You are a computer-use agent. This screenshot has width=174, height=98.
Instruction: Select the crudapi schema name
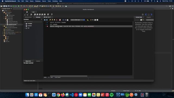pos(30,24)
